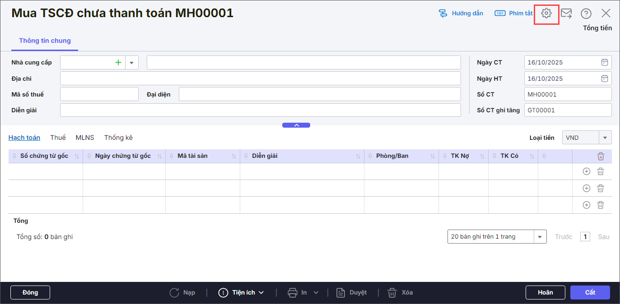This screenshot has height=304, width=620.
Task: Click into the Diễn giải input field
Action: [260, 110]
